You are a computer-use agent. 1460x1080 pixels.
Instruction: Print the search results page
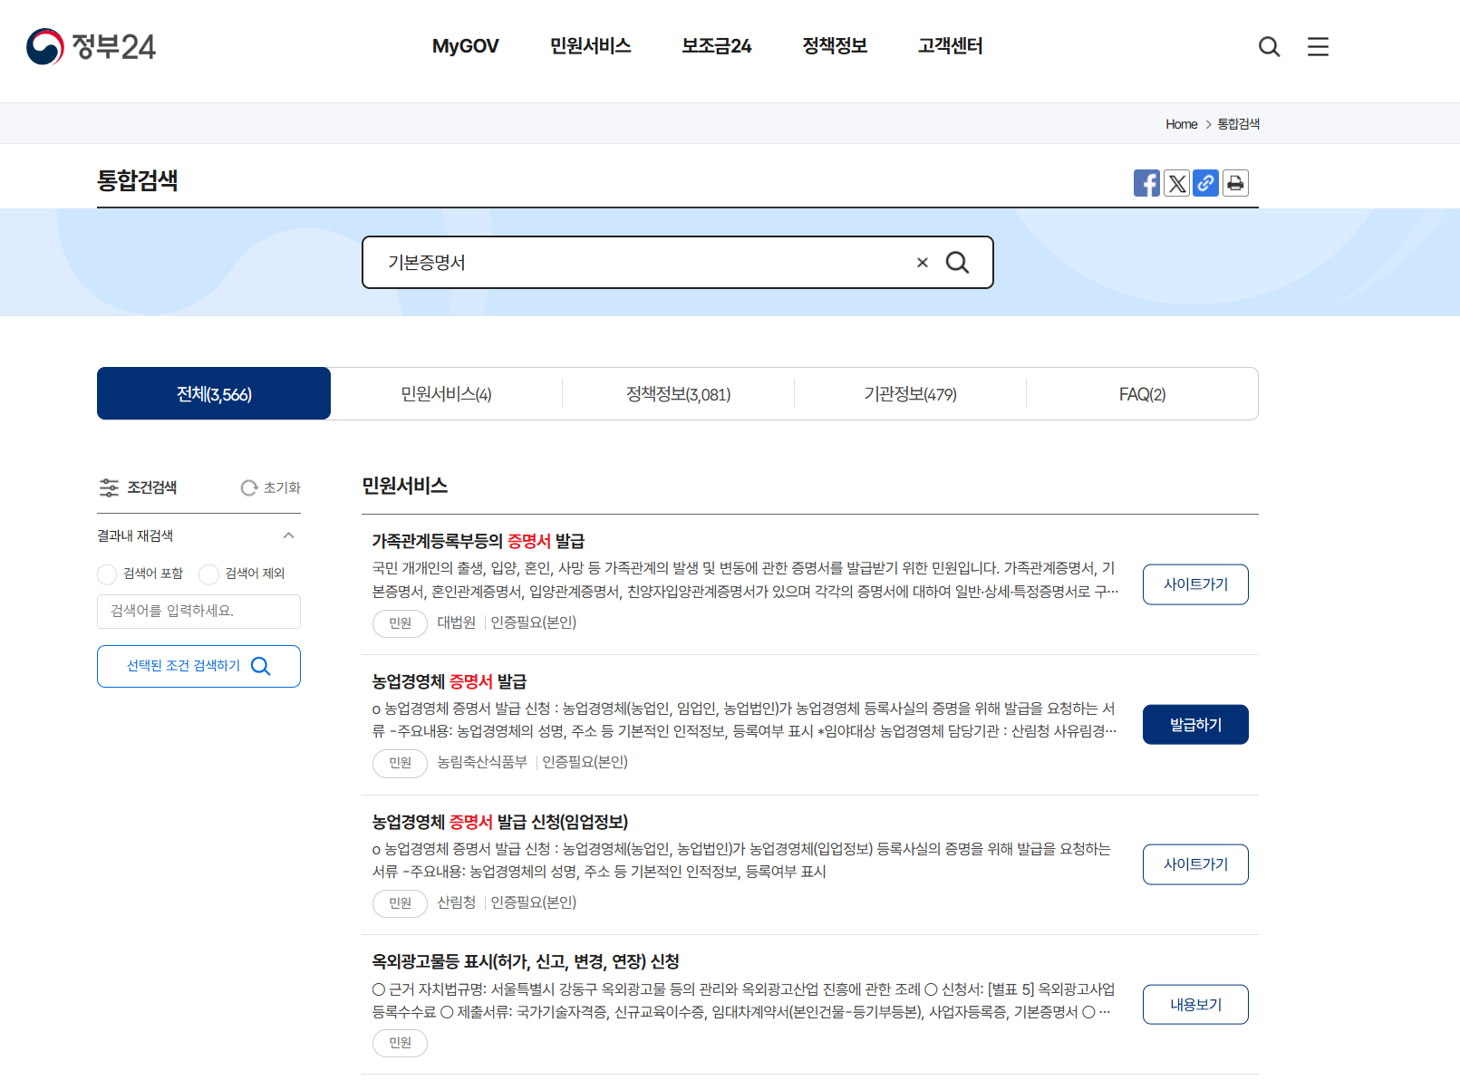click(x=1235, y=183)
